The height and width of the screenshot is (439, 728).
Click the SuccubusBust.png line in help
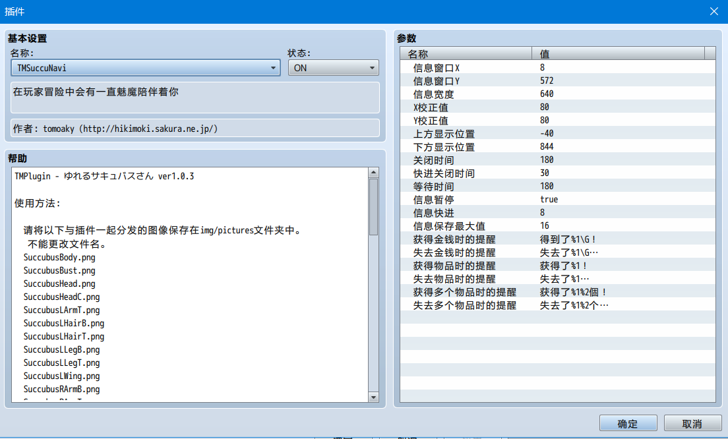[59, 270]
